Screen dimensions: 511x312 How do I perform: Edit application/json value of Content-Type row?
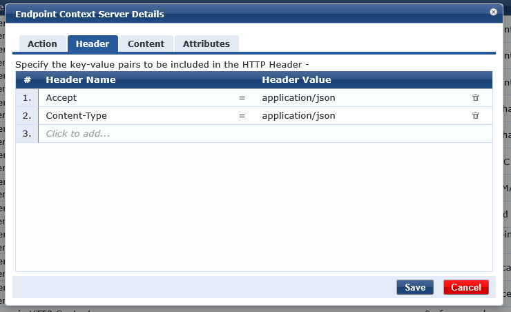click(x=298, y=115)
